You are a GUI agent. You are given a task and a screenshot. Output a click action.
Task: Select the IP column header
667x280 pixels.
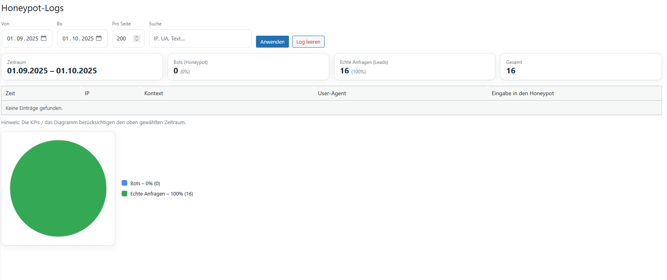[87, 93]
